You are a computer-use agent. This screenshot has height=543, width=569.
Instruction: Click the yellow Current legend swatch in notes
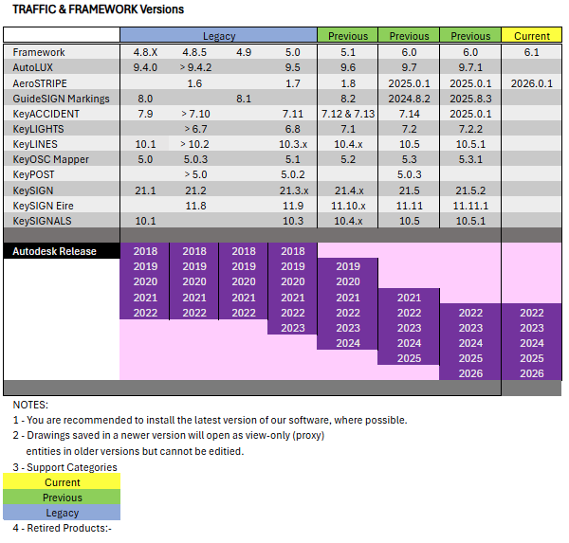(63, 482)
